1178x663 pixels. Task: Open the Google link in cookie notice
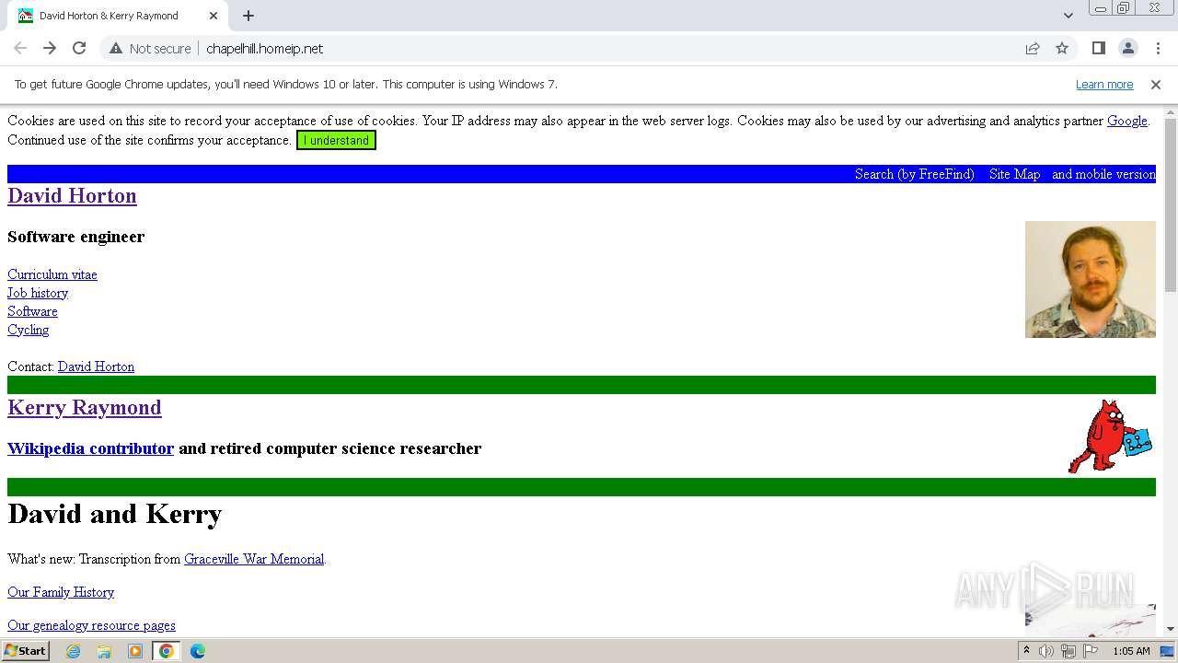[x=1127, y=121]
